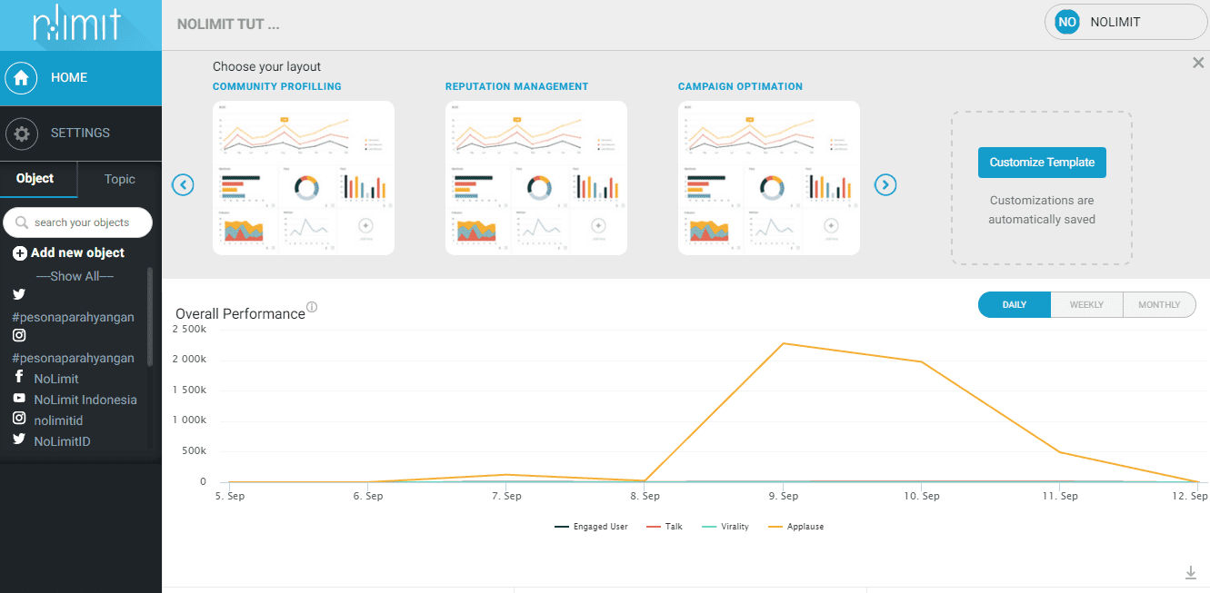This screenshot has width=1210, height=593.
Task: Click the Instagram icon above second #pesonaparahyangan
Action: (x=19, y=335)
